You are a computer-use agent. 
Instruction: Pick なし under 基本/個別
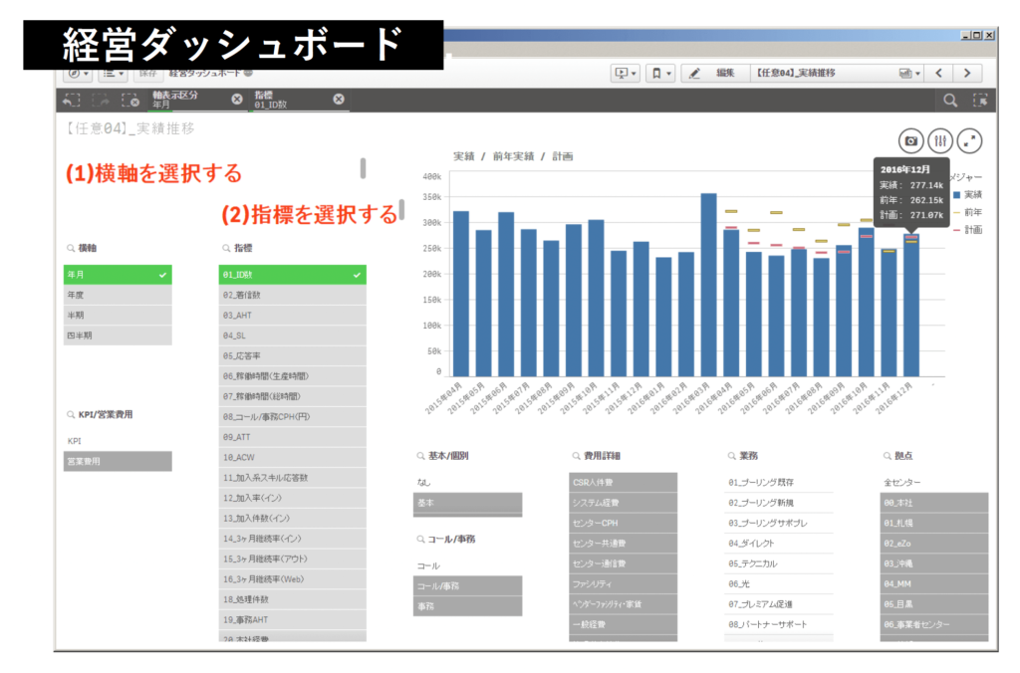point(468,482)
